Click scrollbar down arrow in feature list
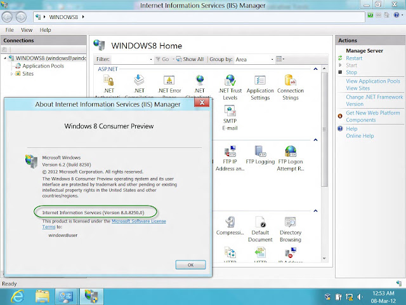 324,259
